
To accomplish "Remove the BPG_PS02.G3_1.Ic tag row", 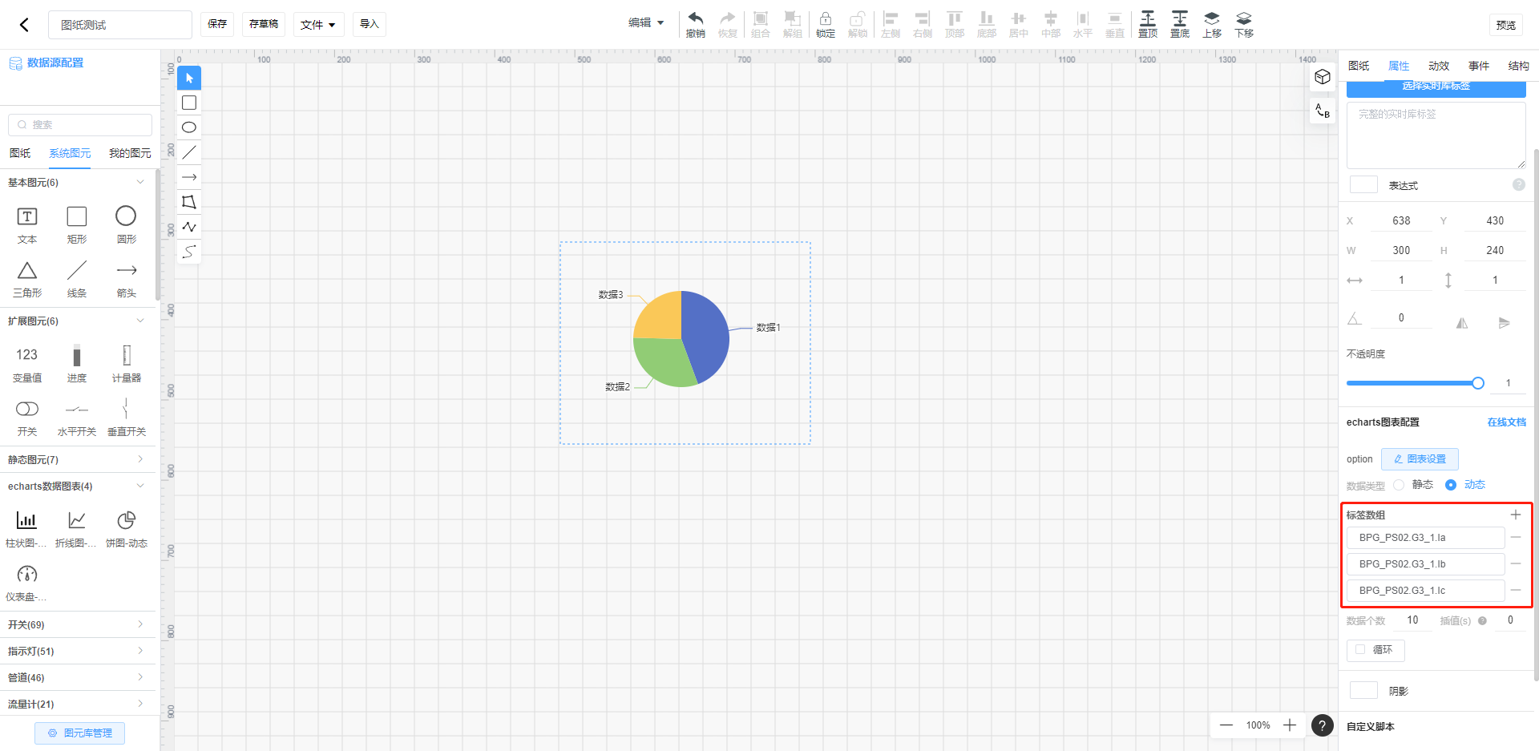I will (x=1516, y=590).
